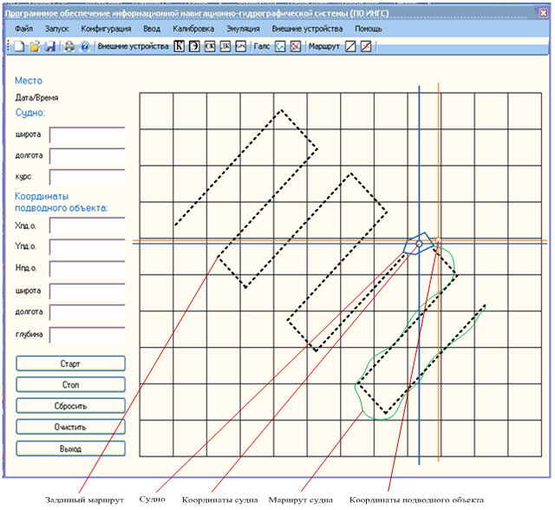Open the Файл menu
Viewport: 555px width, 510px height.
point(23,29)
